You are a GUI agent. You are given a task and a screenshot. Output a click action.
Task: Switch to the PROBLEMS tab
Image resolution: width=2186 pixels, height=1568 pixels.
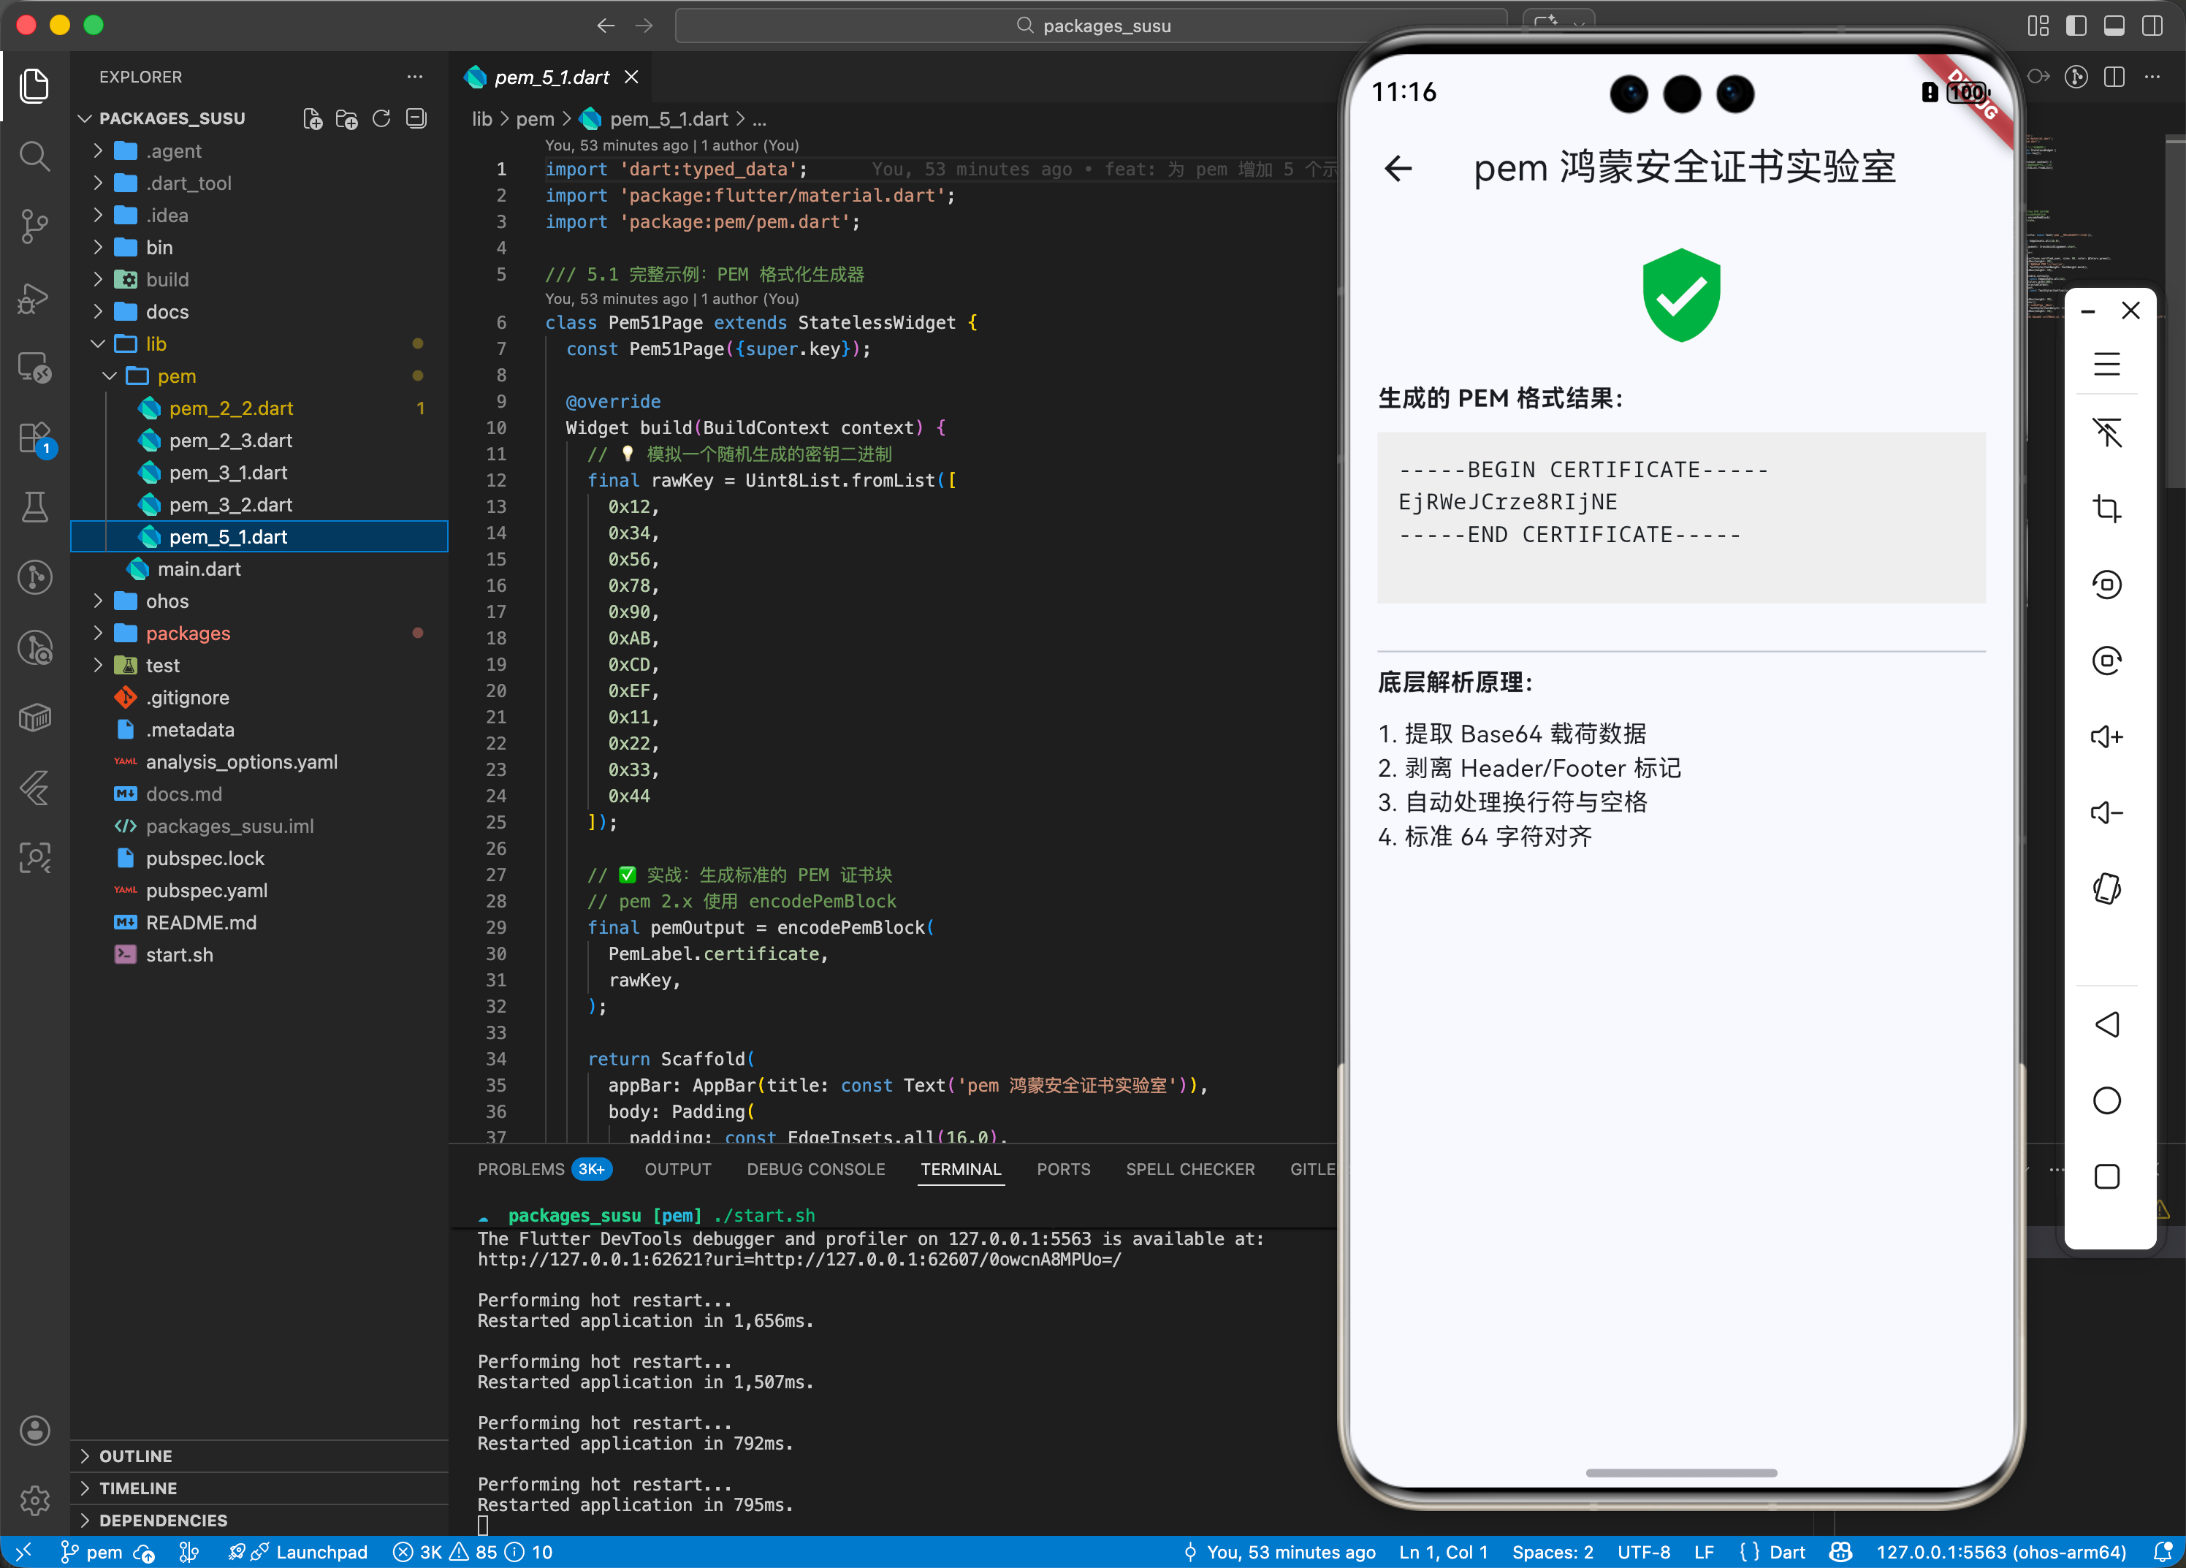coord(520,1169)
